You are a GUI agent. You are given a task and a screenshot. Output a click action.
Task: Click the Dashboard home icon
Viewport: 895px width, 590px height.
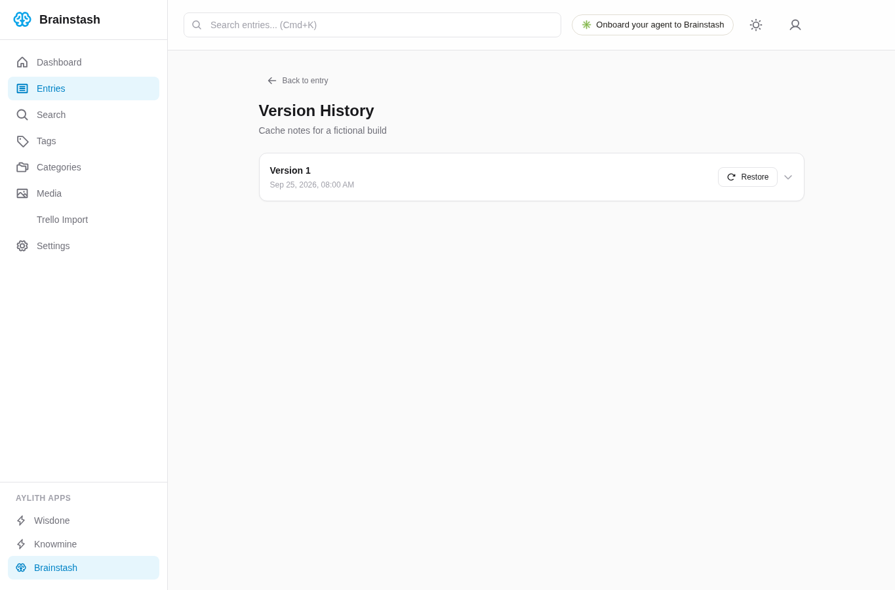22,62
